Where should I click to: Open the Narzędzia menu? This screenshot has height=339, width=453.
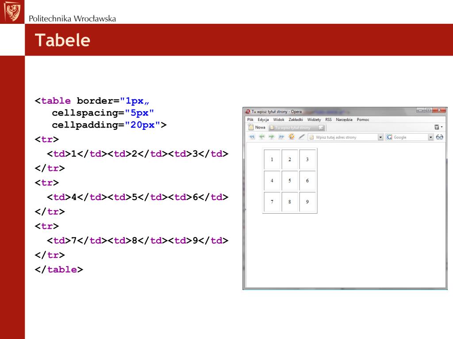[344, 119]
